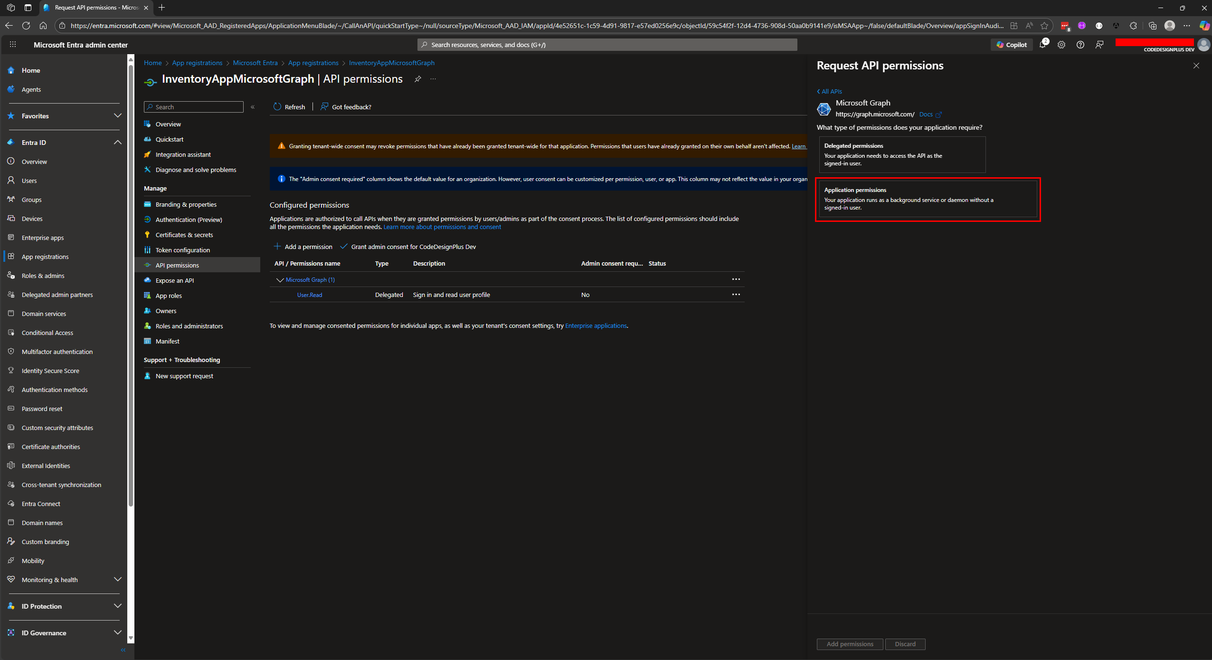
Task: Click the Home breadcrumb link
Action: (152, 63)
